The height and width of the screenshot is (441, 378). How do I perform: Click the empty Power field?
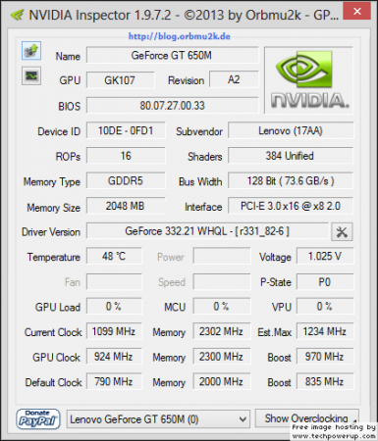[x=222, y=256]
